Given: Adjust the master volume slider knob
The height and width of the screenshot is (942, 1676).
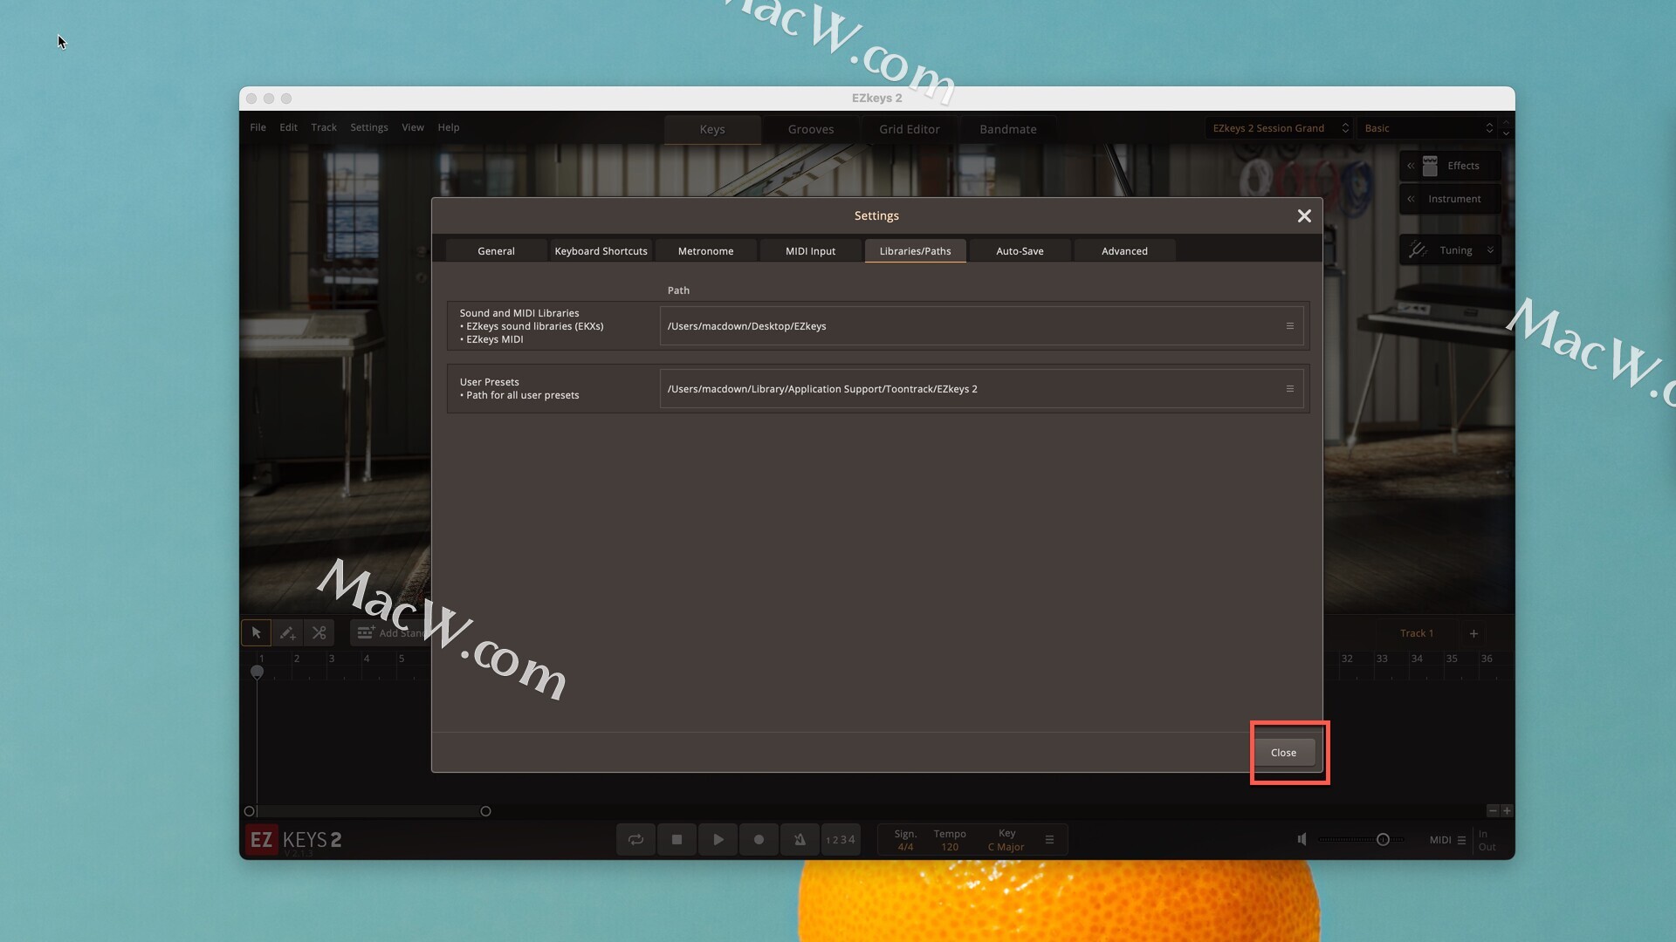Looking at the screenshot, I should click(x=1383, y=840).
